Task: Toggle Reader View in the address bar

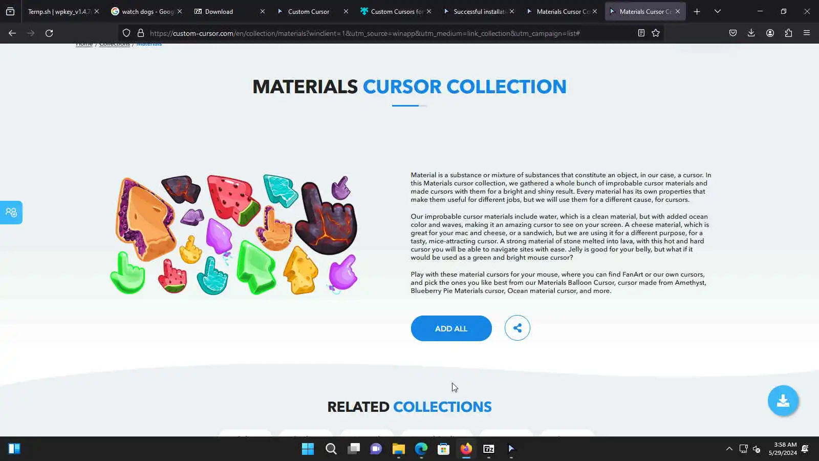Action: (x=641, y=33)
